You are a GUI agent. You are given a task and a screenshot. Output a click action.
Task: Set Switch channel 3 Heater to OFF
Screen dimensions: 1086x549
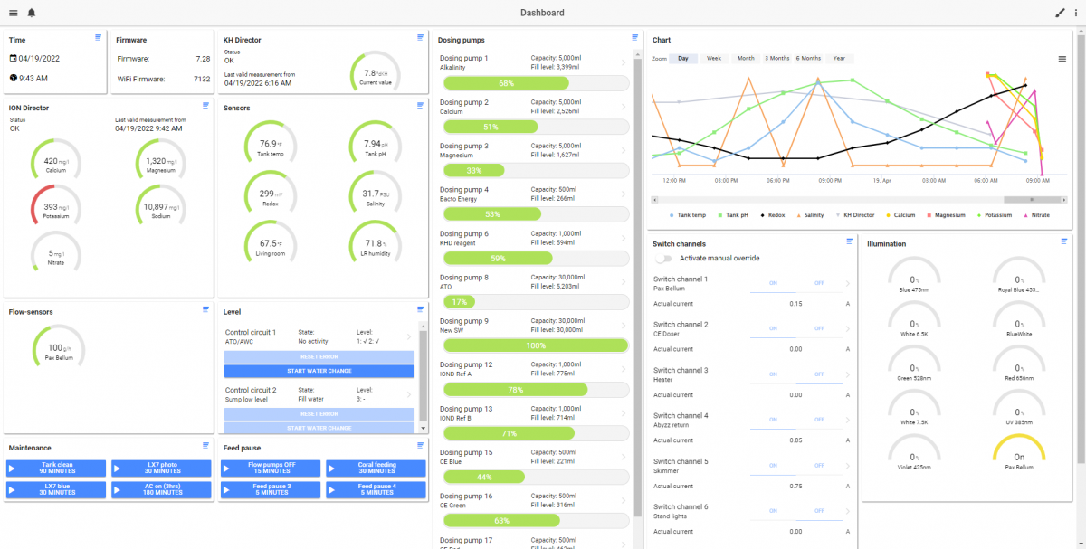click(x=819, y=374)
